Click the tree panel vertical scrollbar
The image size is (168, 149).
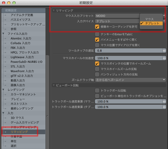tap(47, 101)
